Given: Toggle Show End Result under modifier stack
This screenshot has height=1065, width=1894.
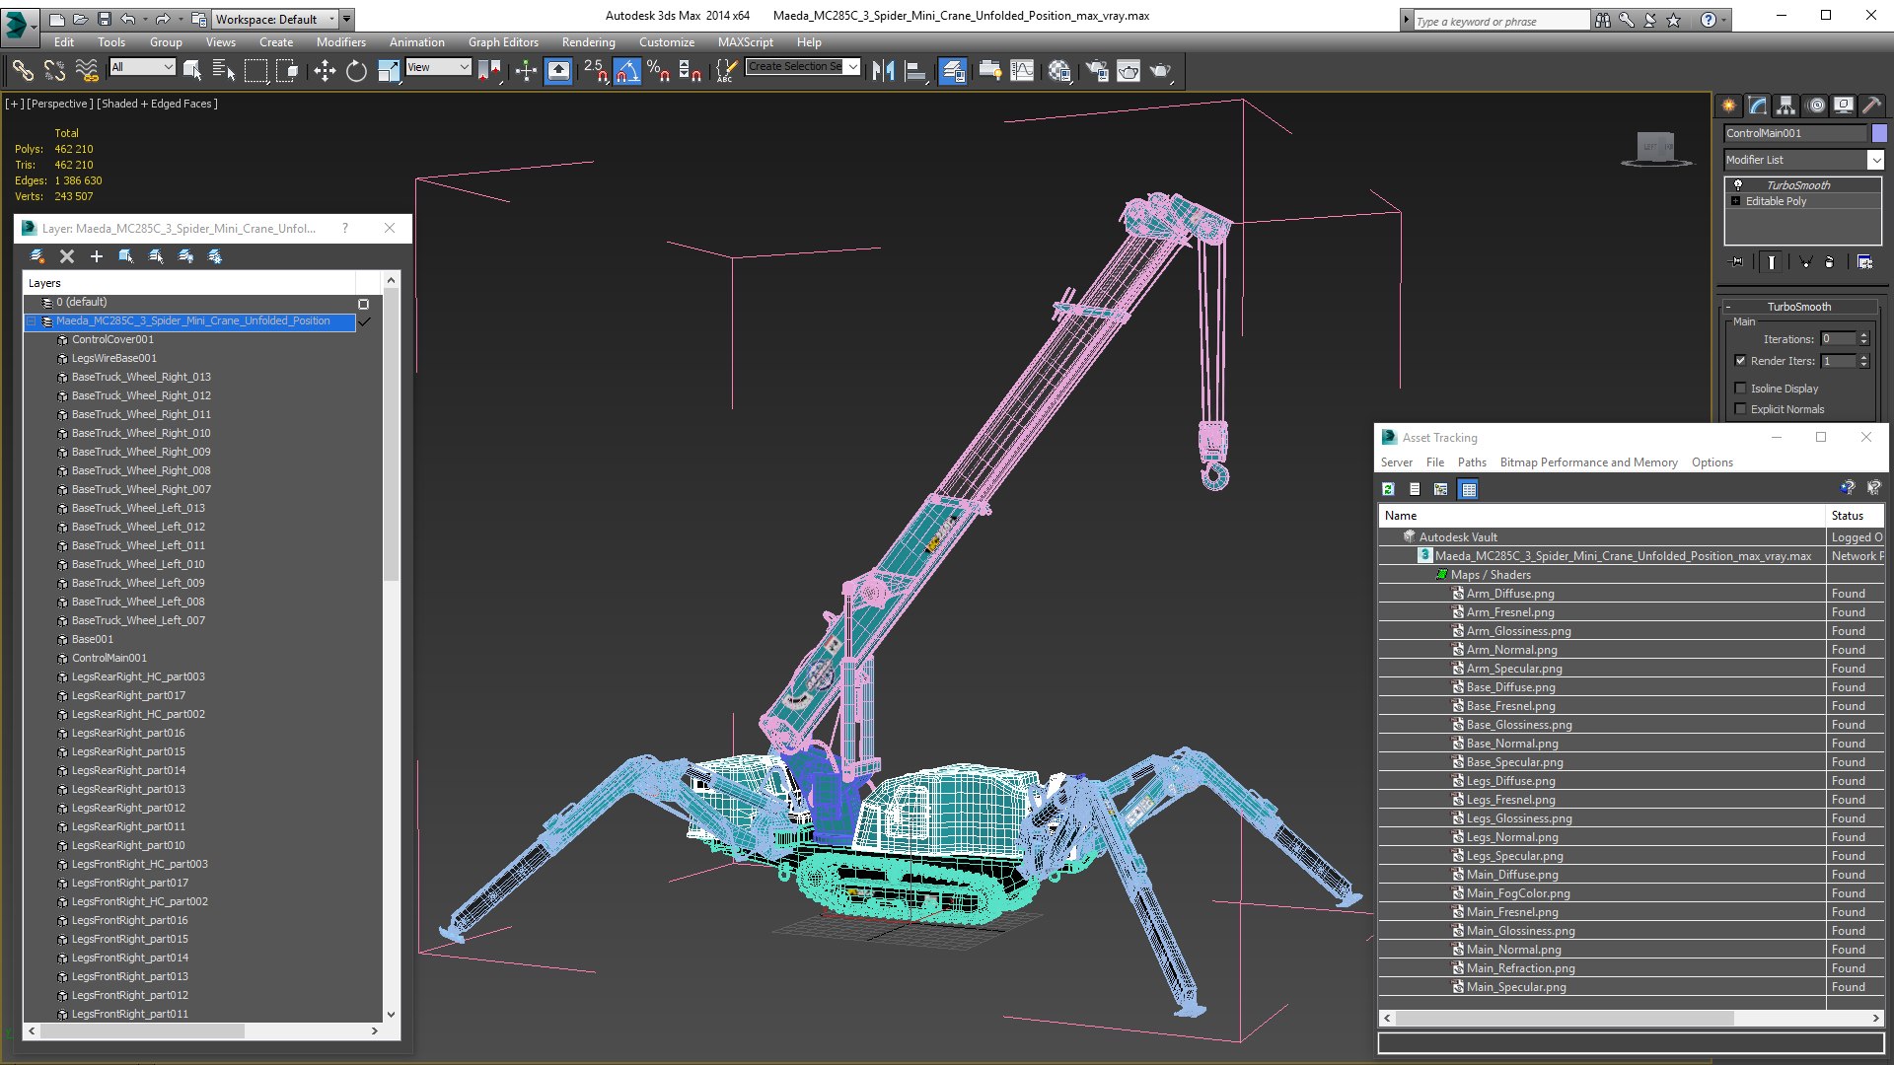Looking at the screenshot, I should coord(1772,262).
